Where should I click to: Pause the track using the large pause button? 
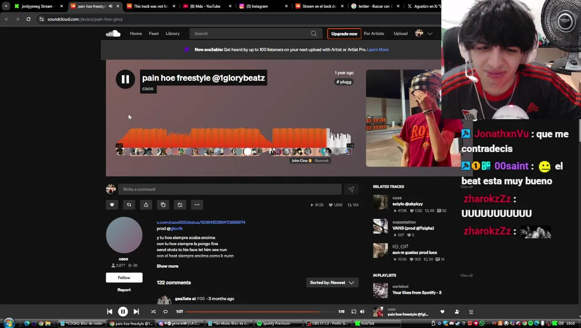click(x=125, y=79)
